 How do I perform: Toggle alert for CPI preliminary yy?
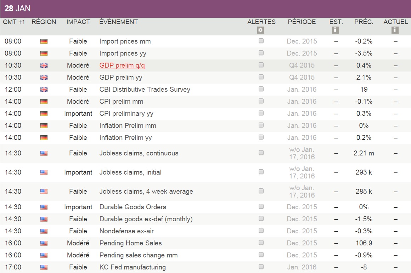click(261, 113)
